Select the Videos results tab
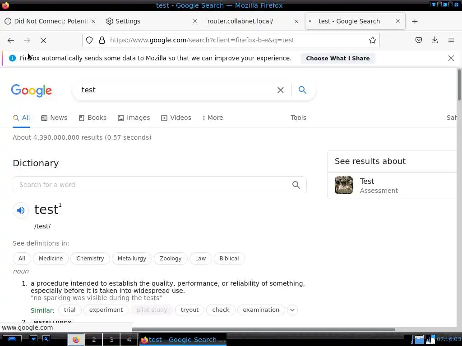This screenshot has height=346, width=462. (x=176, y=118)
